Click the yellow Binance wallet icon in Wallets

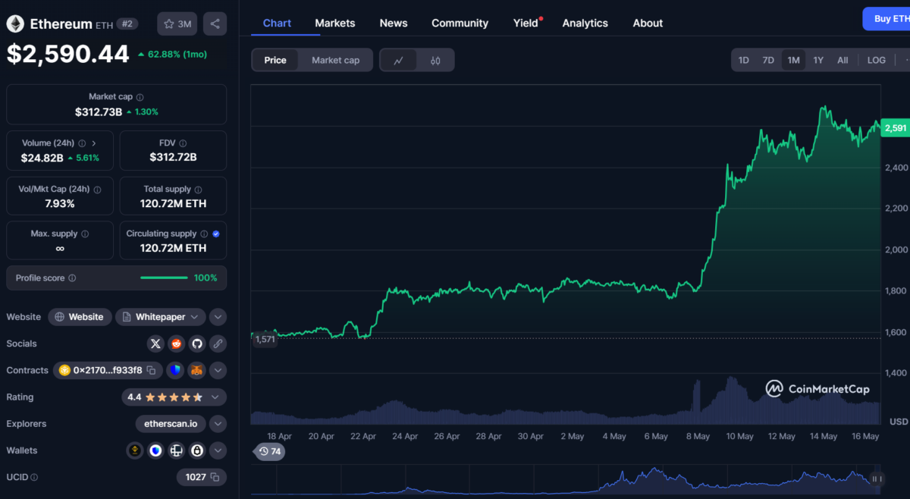tap(135, 450)
